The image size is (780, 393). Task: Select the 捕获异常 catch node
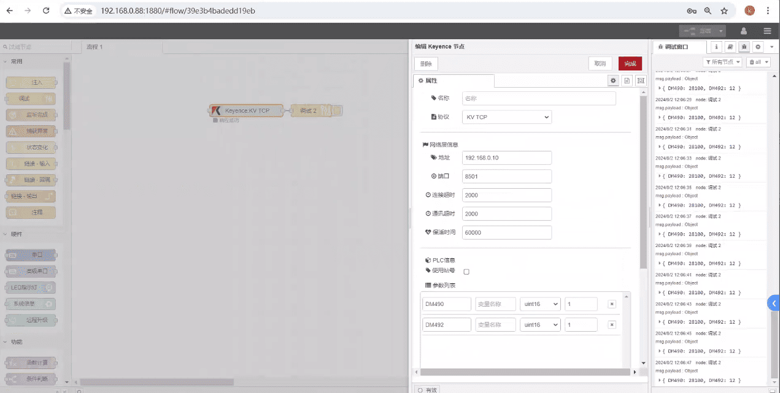tap(30, 131)
